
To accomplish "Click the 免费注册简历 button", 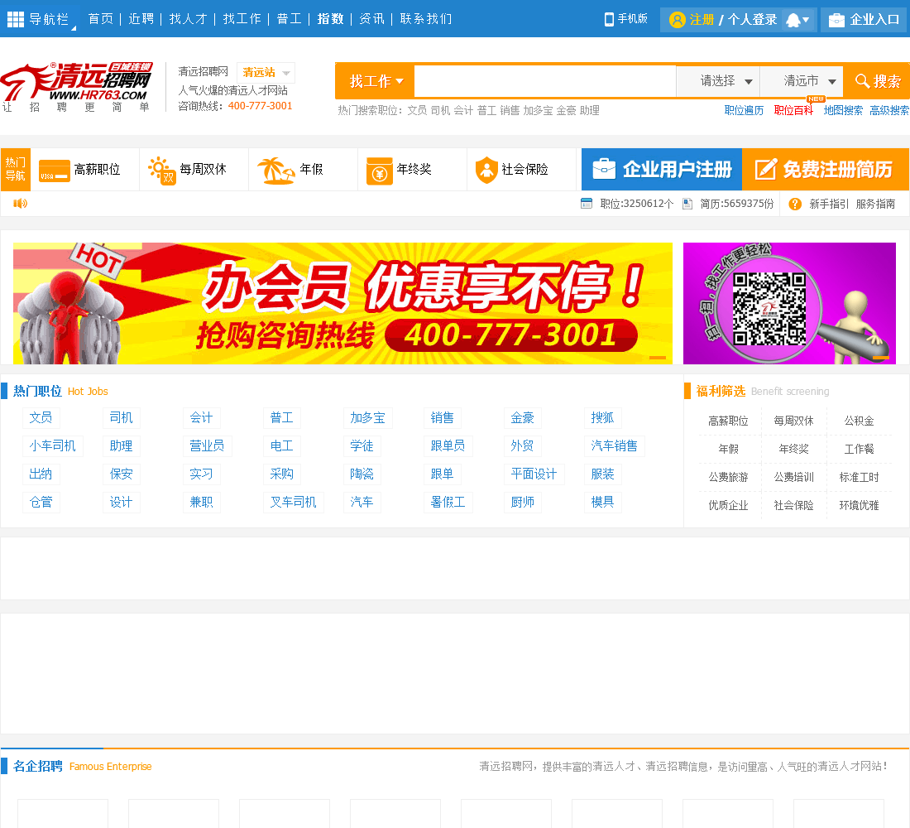I will (x=826, y=169).
